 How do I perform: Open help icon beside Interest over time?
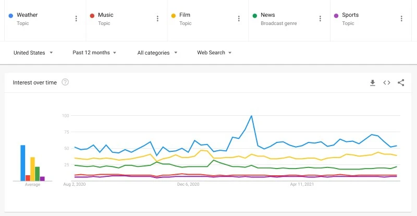(x=65, y=82)
